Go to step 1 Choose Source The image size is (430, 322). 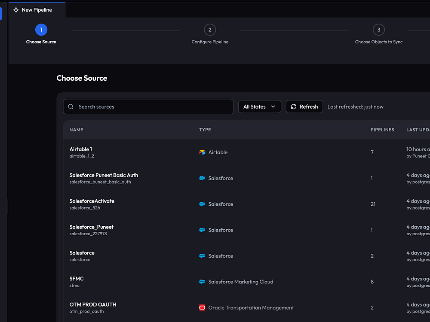41,30
